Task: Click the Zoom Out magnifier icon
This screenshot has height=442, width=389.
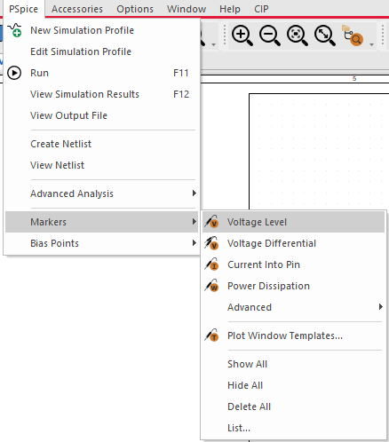Action: (270, 36)
